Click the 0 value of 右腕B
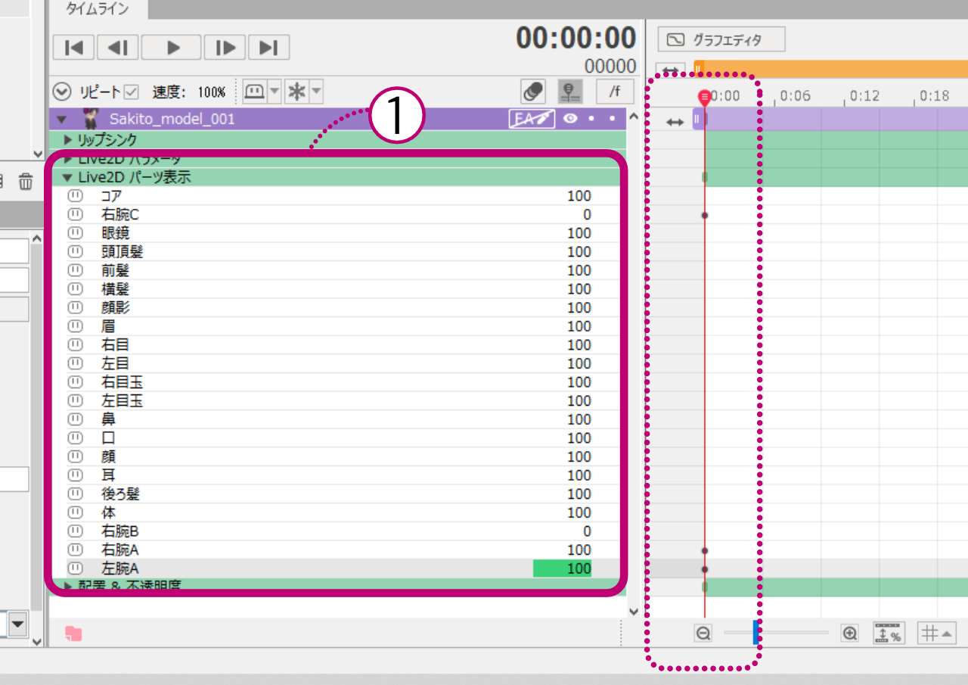The width and height of the screenshot is (968, 685). click(x=587, y=531)
